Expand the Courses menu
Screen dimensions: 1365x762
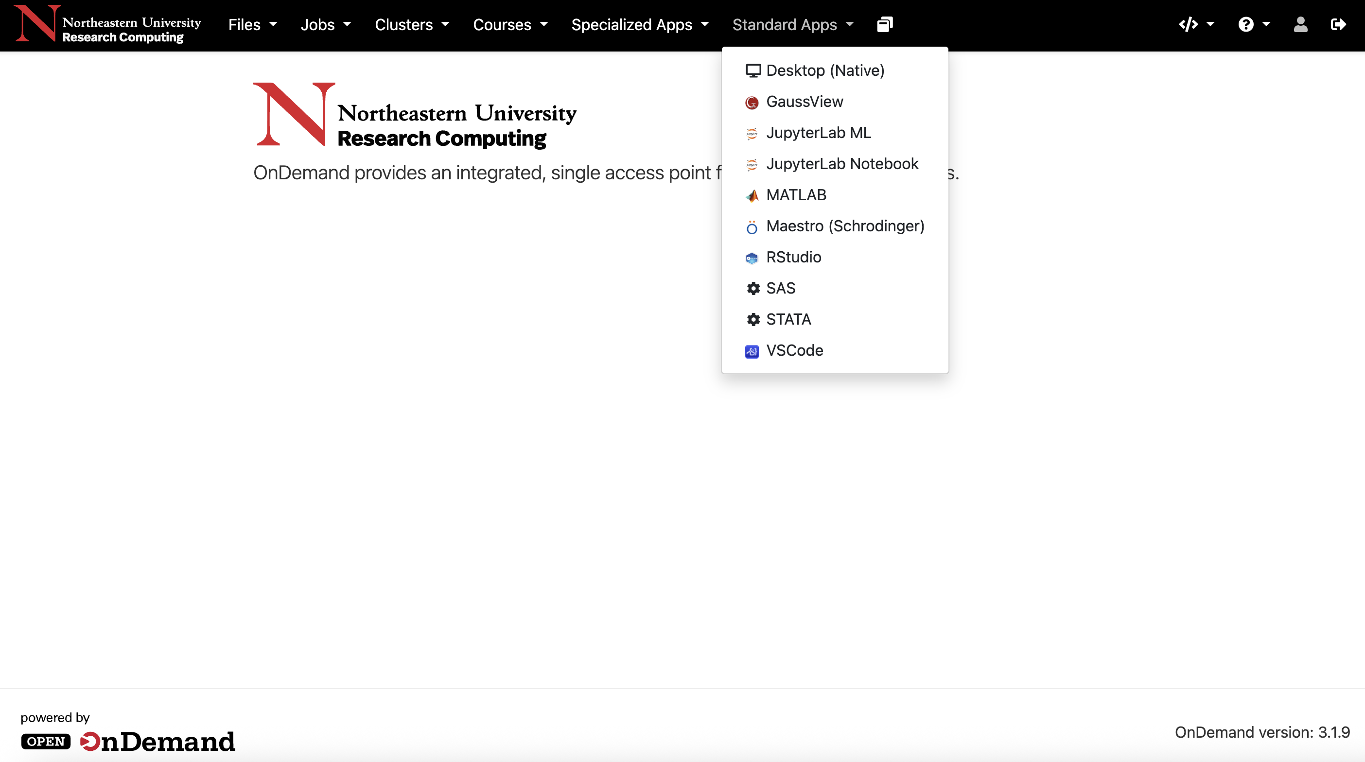click(510, 24)
